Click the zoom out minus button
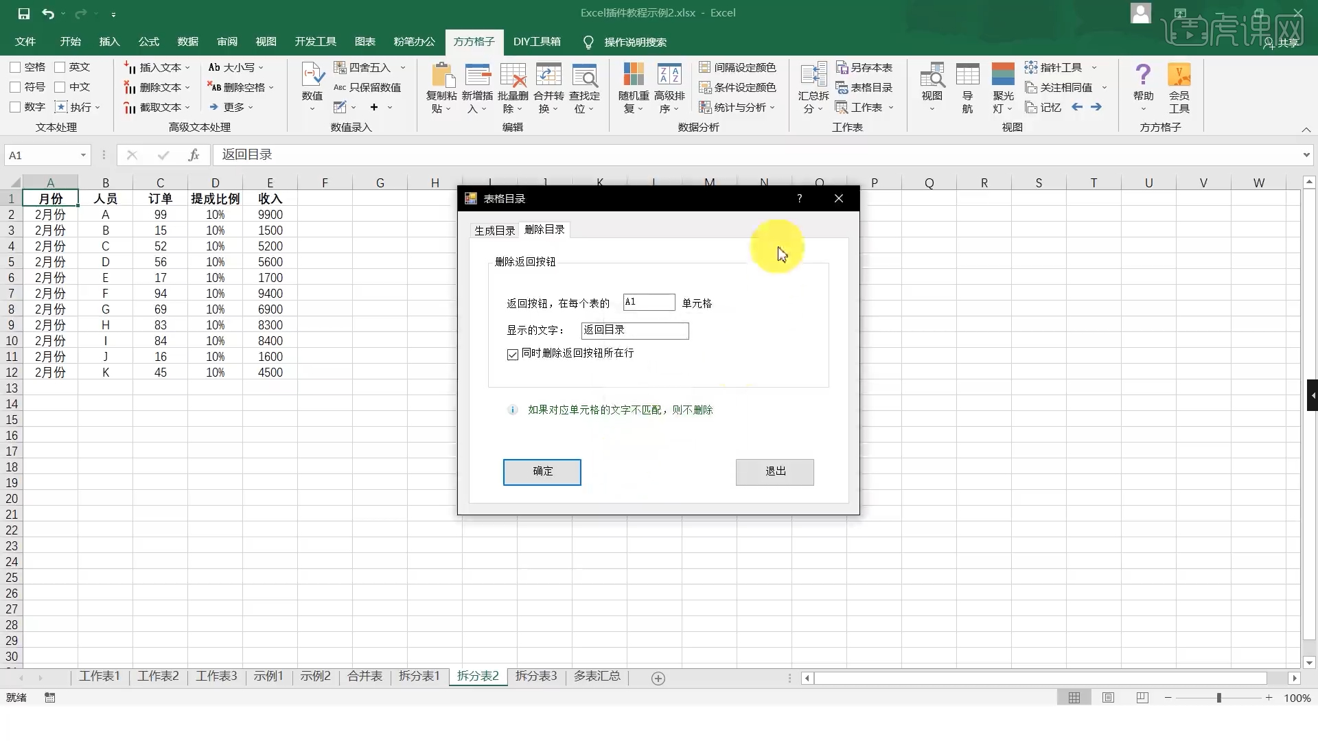1318x741 pixels. 1168,698
